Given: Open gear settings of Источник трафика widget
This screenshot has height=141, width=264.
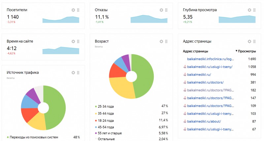Looking at the screenshot, I should [x=73, y=73].
